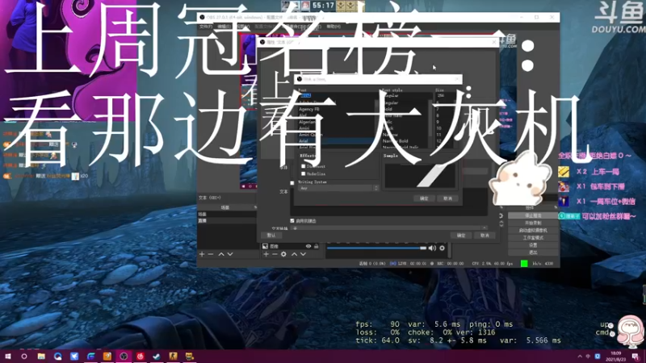Click the Sample font preview box
The image size is (646, 363).
420,176
